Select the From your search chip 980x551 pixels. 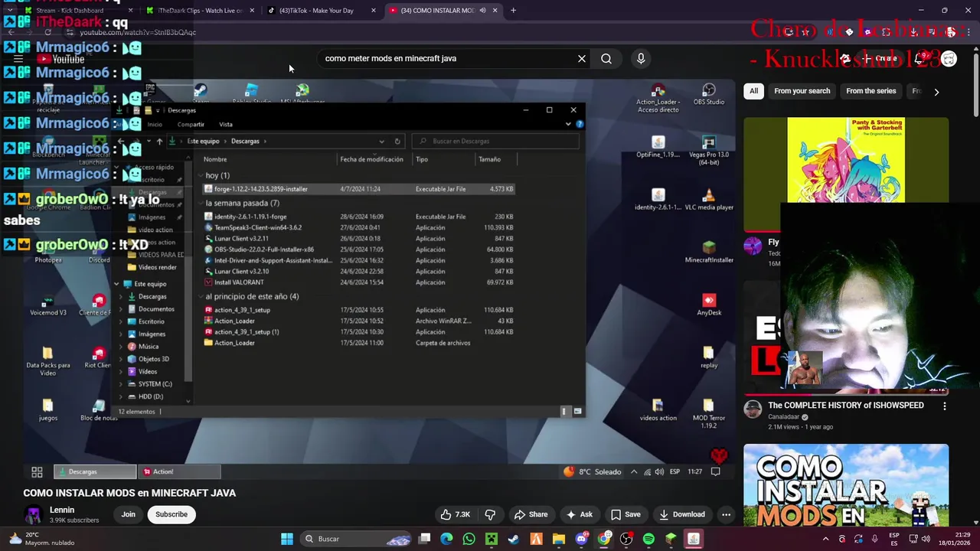click(802, 91)
